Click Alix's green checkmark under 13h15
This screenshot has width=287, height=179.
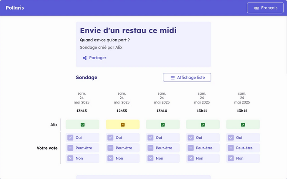tap(83, 125)
